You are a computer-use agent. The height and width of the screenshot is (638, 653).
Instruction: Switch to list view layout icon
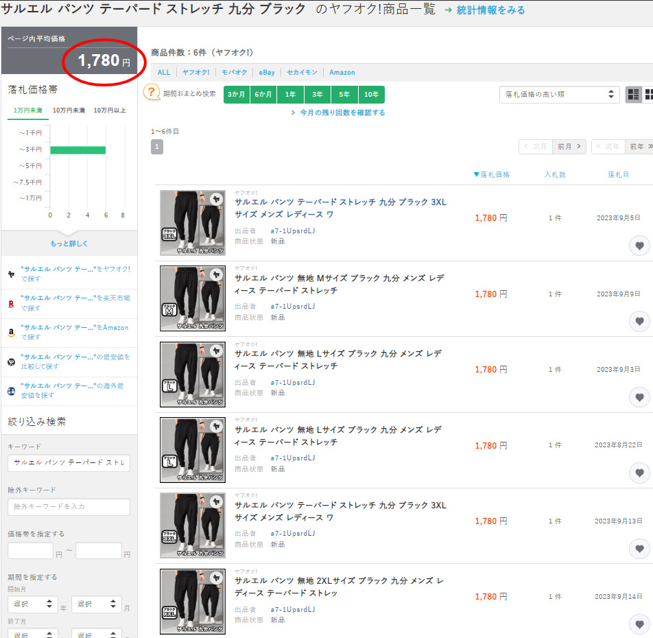(x=633, y=95)
